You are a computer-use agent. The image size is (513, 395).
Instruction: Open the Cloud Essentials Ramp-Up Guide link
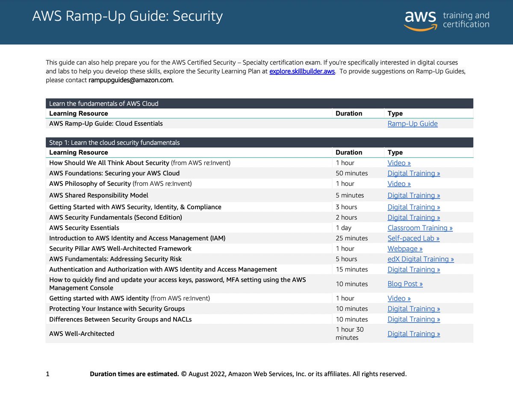(x=413, y=123)
